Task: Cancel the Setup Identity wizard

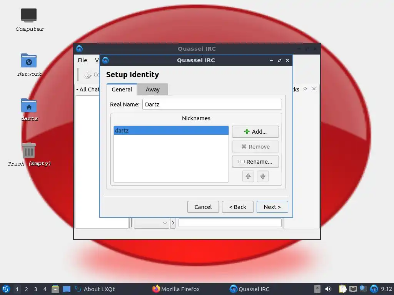Action: 203,207
